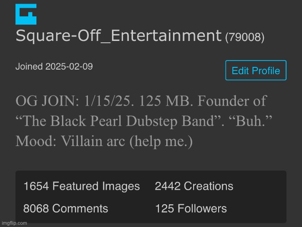Click the imgflip.com watermark

point(14,223)
